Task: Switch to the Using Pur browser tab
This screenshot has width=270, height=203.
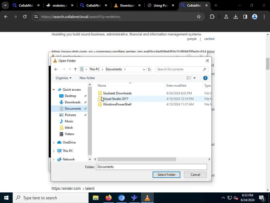Action: tap(161, 6)
